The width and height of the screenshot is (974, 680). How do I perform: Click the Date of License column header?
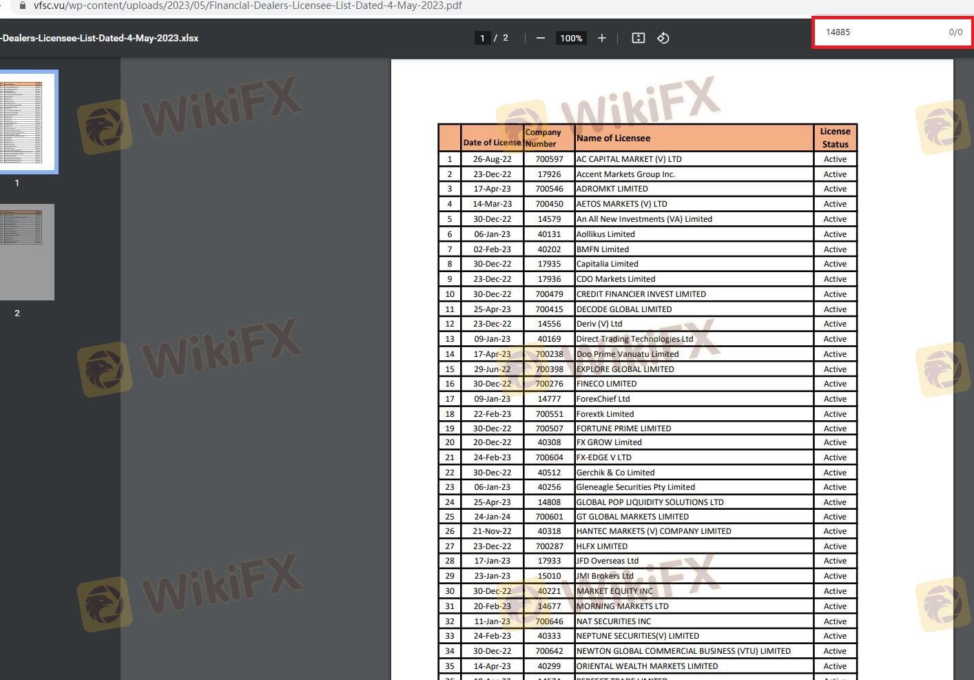pos(492,143)
